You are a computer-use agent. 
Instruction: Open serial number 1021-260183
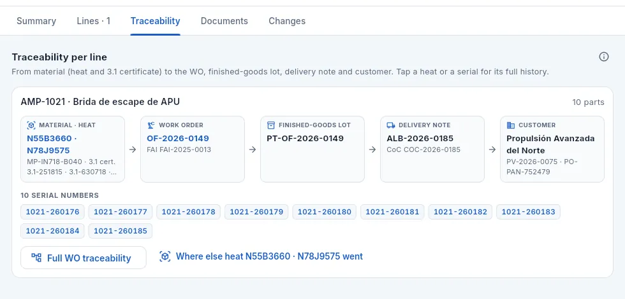(528, 212)
